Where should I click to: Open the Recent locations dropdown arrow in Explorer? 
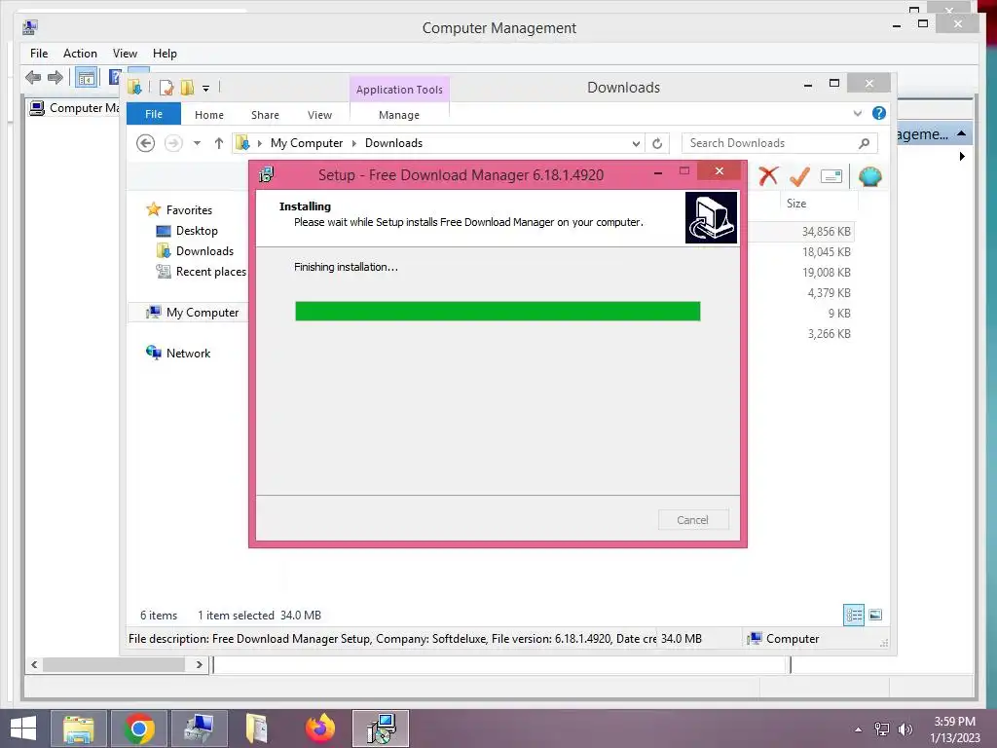[197, 143]
